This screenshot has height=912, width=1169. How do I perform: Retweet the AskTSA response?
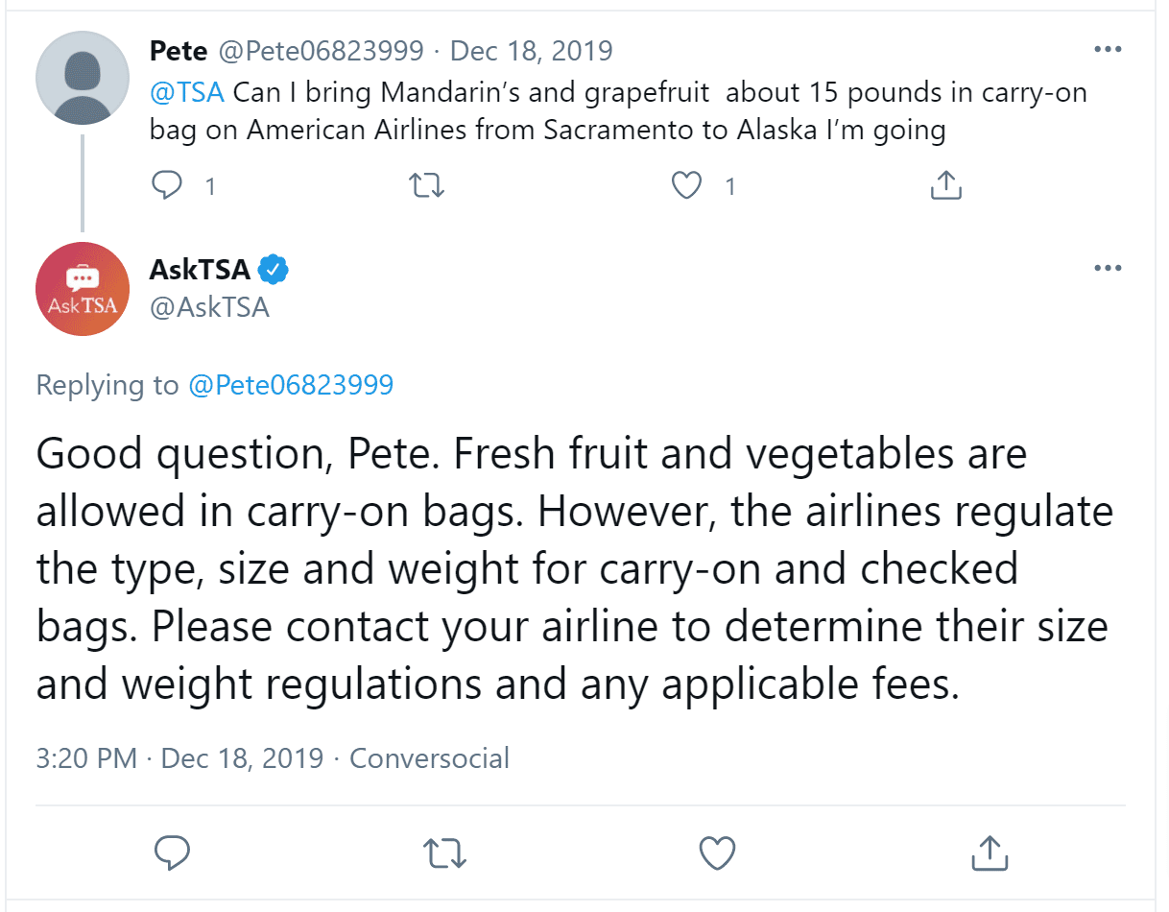click(445, 852)
